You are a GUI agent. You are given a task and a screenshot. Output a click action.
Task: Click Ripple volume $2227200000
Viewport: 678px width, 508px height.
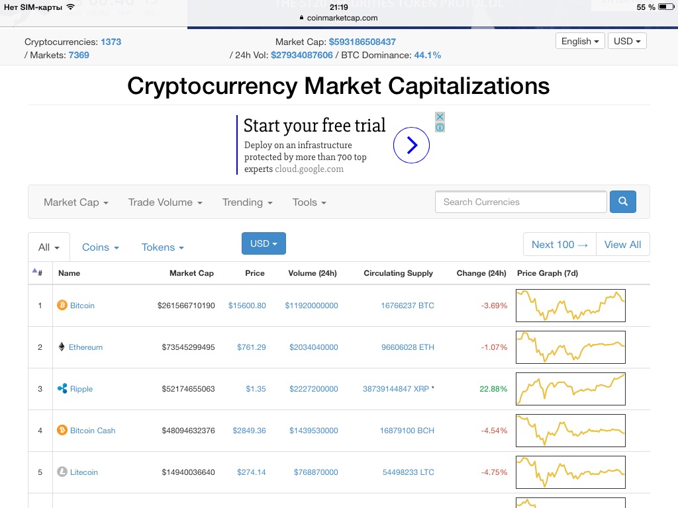click(x=313, y=389)
